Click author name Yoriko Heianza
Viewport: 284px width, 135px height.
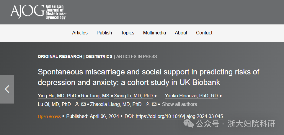click(192, 96)
